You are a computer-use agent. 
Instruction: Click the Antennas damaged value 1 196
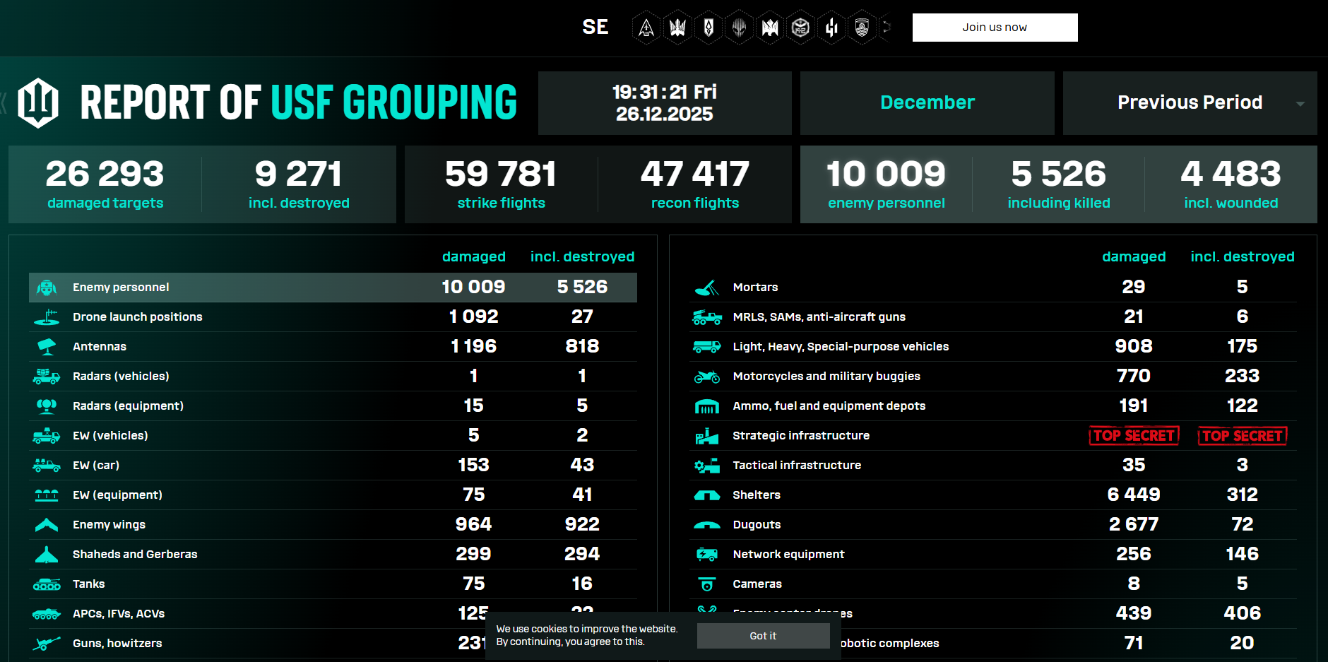tap(474, 346)
